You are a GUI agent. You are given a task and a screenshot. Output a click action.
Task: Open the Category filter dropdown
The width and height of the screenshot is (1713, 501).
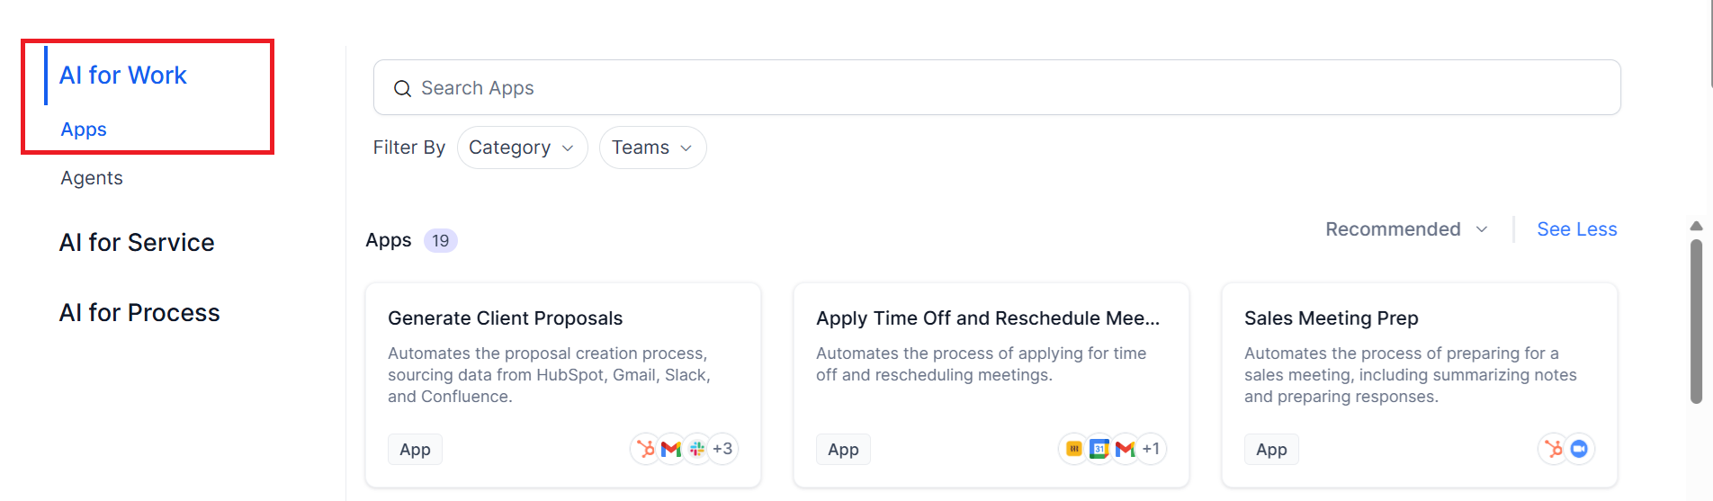(522, 148)
